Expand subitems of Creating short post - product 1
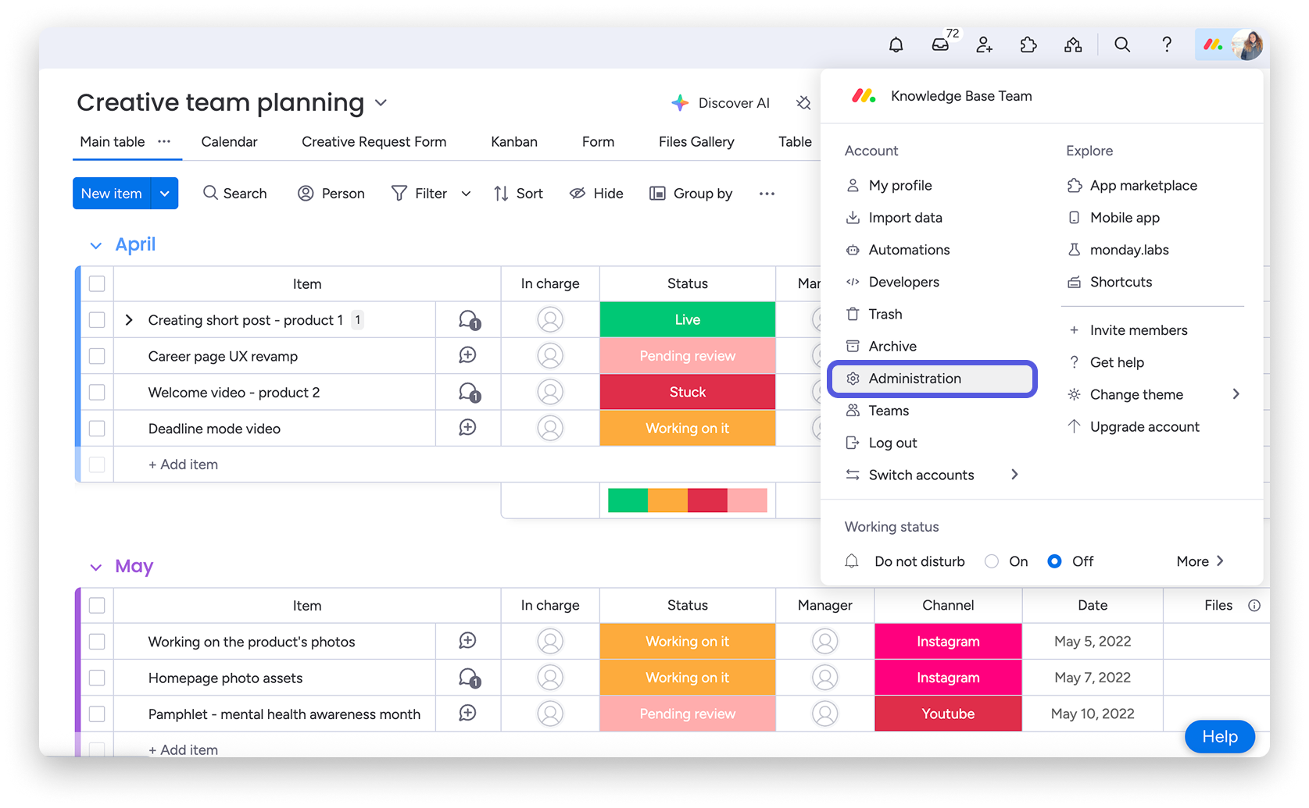This screenshot has height=808, width=1309. point(129,320)
